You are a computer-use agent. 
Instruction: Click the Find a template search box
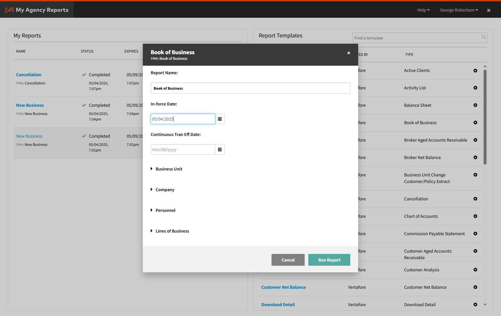tap(420, 38)
